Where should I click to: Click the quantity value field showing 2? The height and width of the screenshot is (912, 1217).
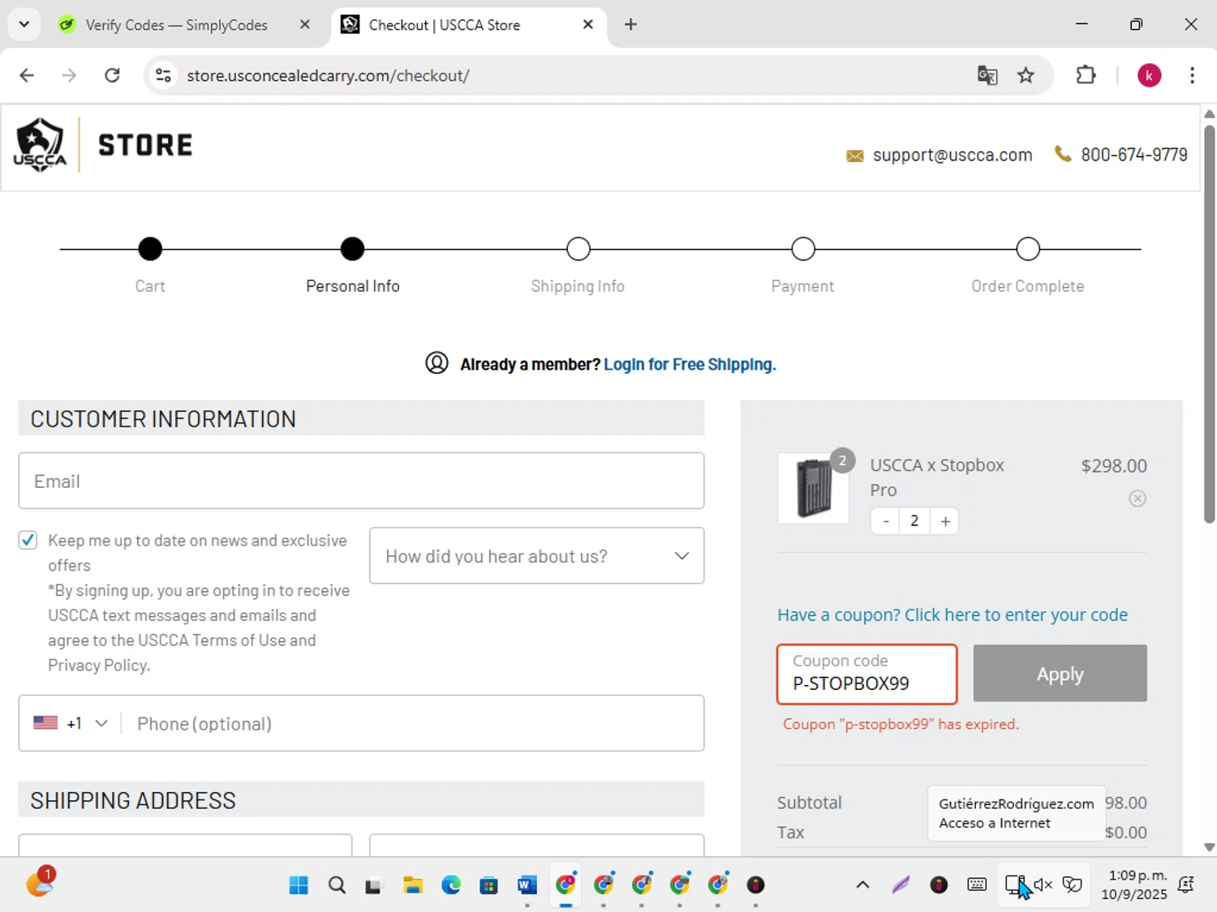click(914, 521)
